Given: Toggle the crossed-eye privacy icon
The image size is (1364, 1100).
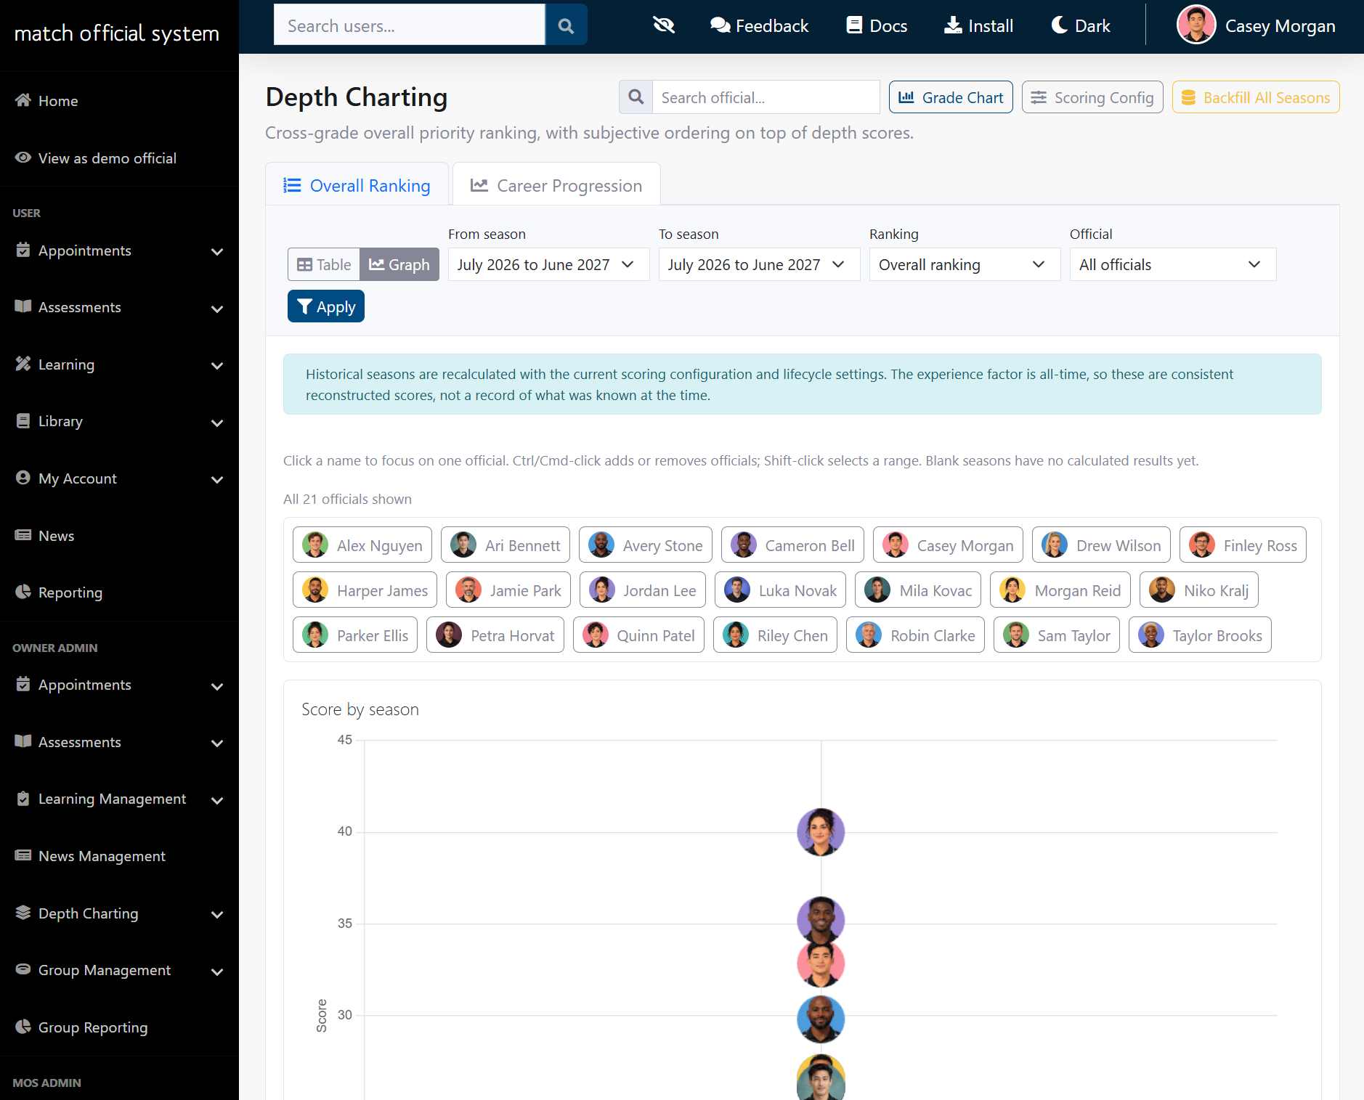Looking at the screenshot, I should coord(664,25).
